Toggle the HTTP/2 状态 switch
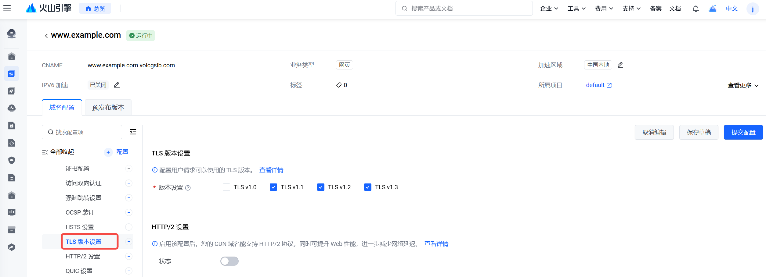Image resolution: width=766 pixels, height=277 pixels. pos(229,261)
